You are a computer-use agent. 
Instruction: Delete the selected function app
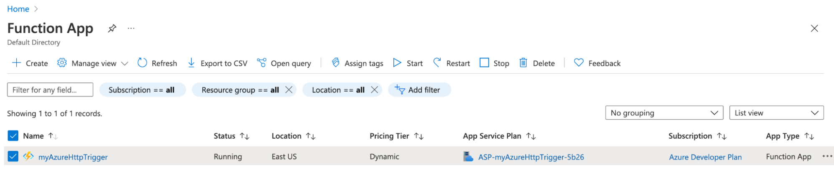click(x=537, y=63)
